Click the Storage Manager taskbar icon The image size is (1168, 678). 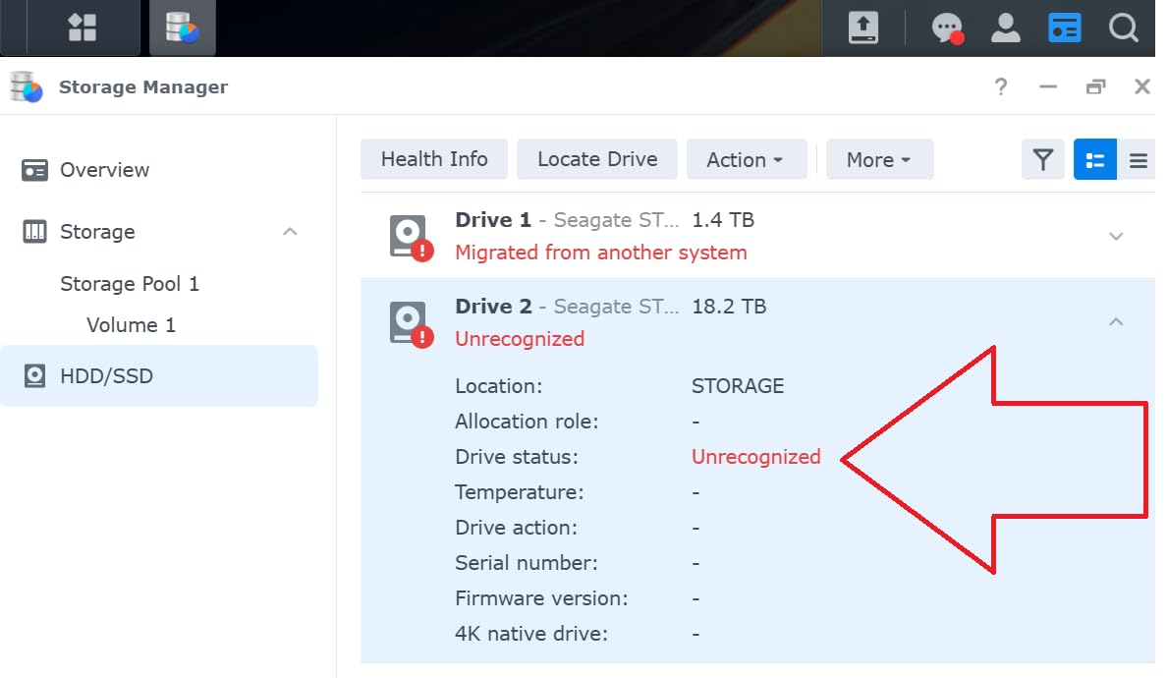(x=182, y=28)
